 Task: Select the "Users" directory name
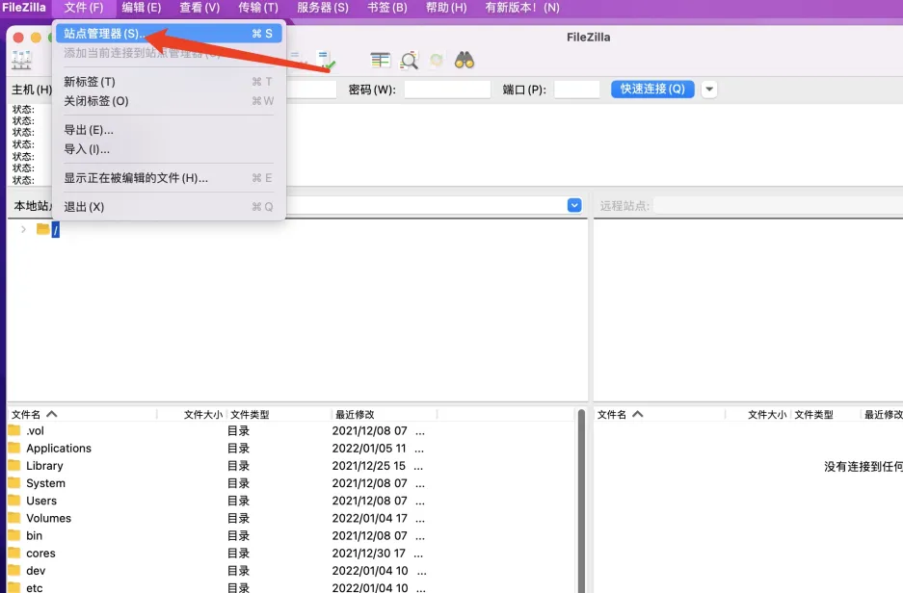41,501
